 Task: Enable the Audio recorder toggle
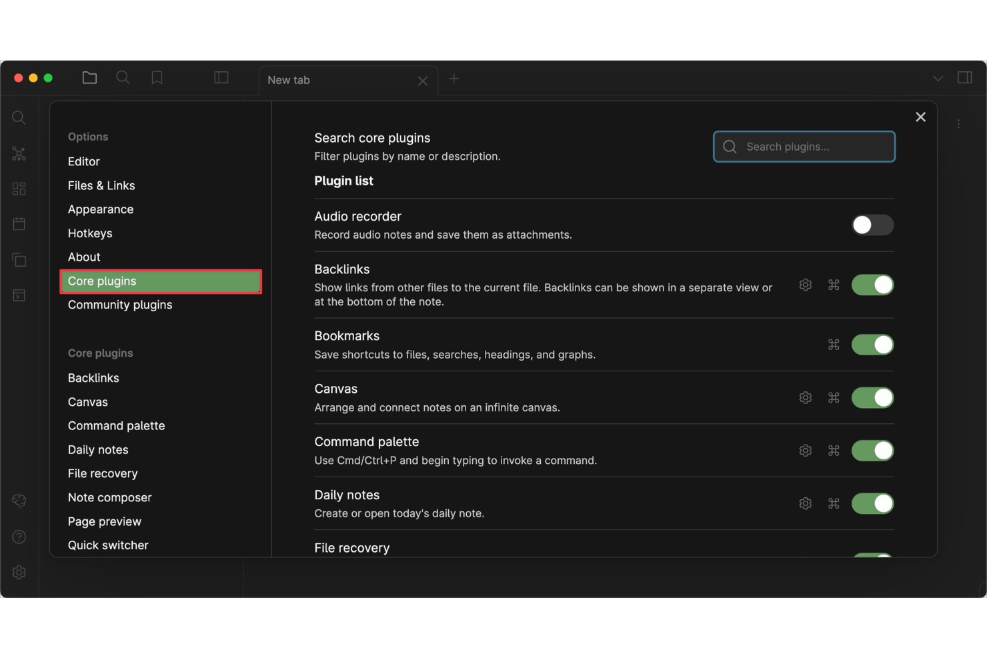tap(872, 225)
